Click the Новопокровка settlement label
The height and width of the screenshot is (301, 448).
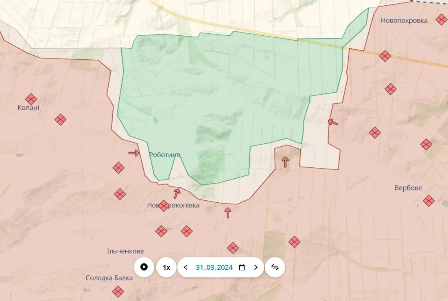(404, 20)
